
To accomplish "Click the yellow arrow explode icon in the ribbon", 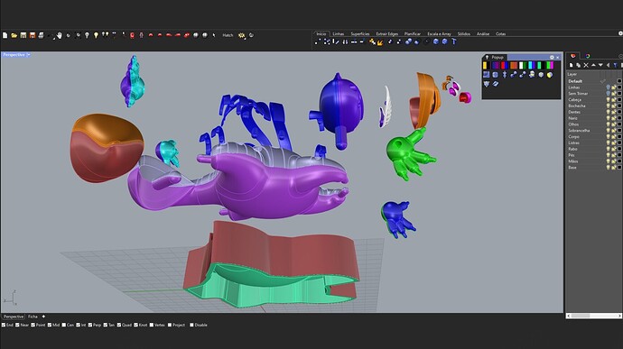I will pyautogui.click(x=380, y=42).
